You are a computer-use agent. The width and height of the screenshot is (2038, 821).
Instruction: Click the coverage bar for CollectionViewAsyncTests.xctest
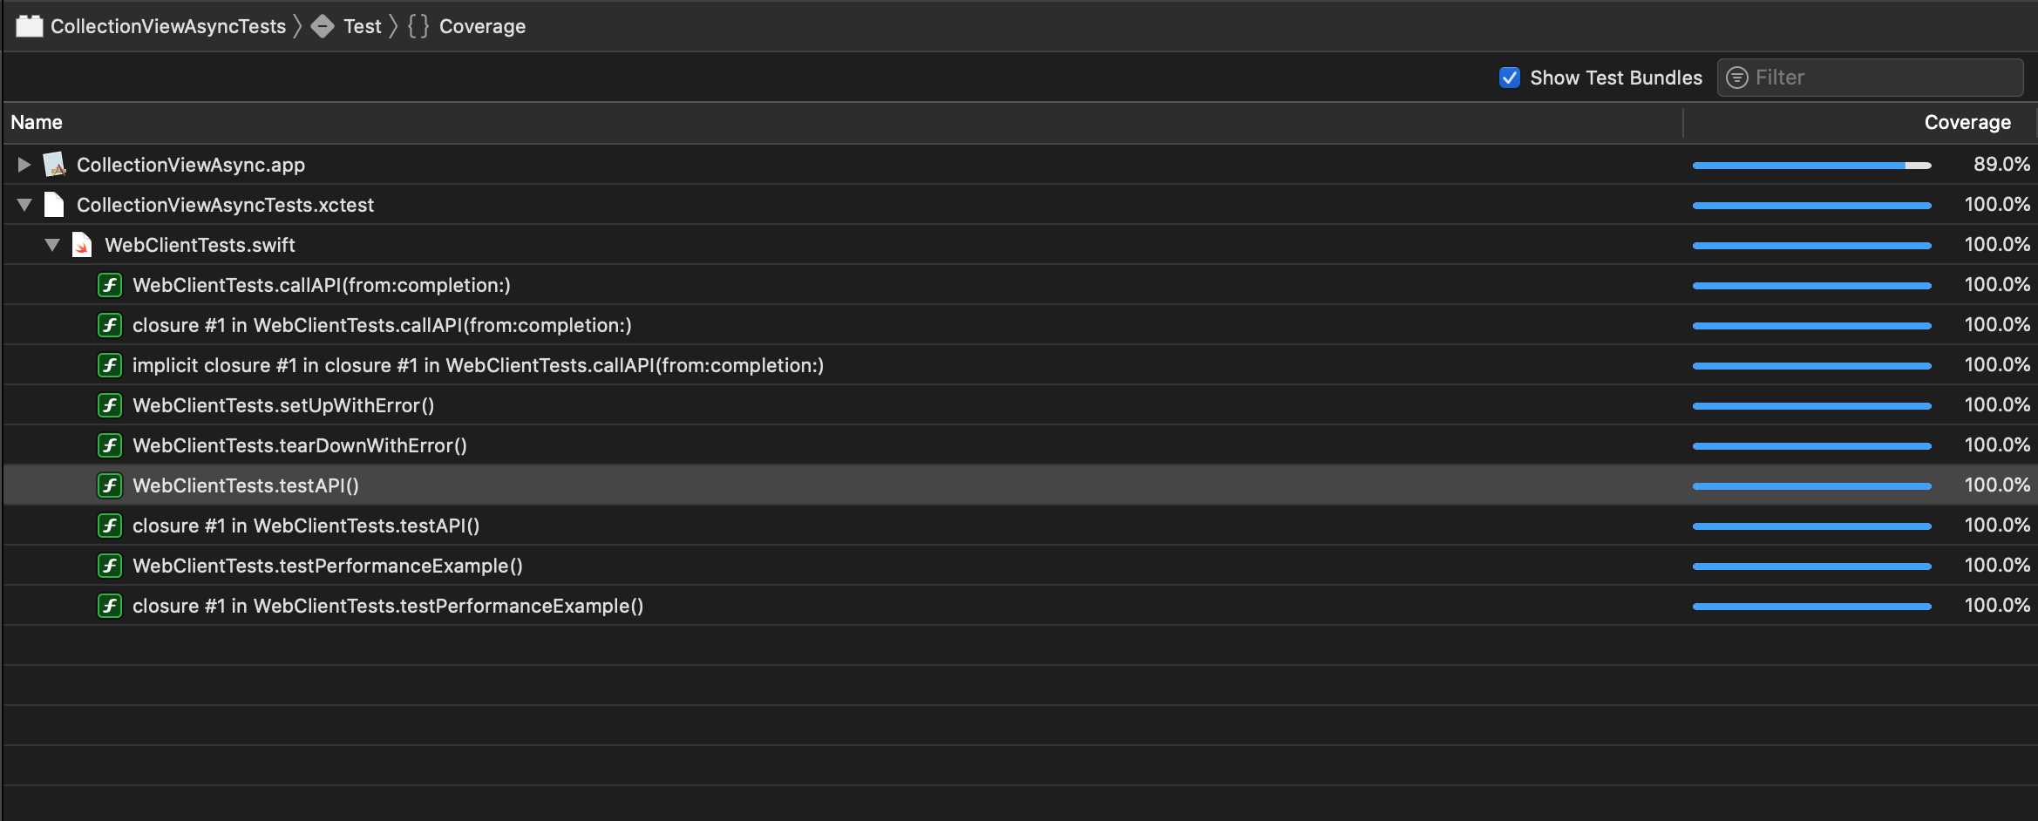1811,206
